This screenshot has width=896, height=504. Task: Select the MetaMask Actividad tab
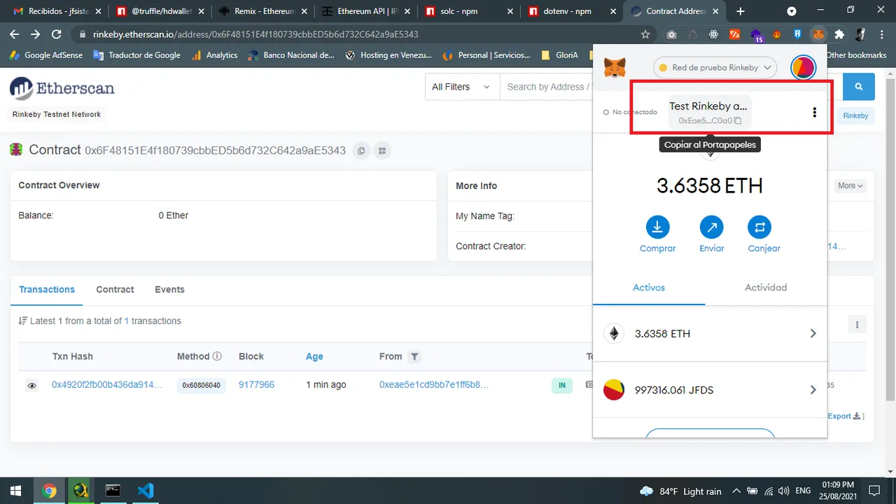(766, 288)
